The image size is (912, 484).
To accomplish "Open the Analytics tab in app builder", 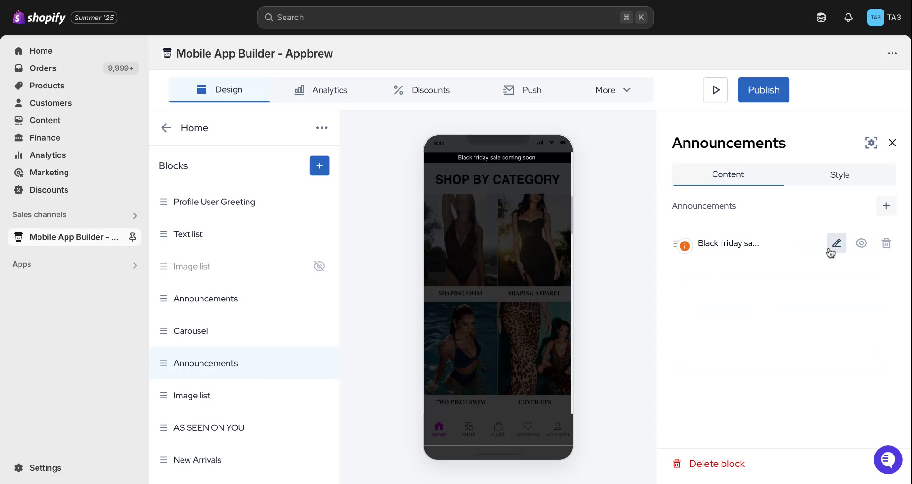I will pos(321,90).
